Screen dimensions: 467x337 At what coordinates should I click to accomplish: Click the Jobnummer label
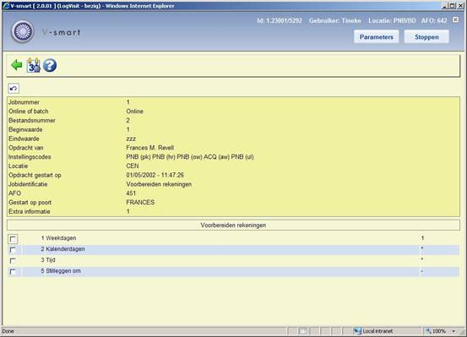[24, 102]
